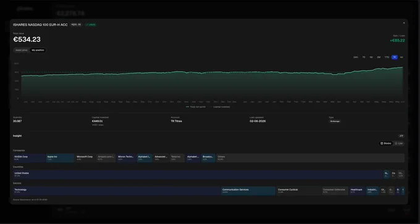Toggle Total net worth legend series

tap(196, 107)
